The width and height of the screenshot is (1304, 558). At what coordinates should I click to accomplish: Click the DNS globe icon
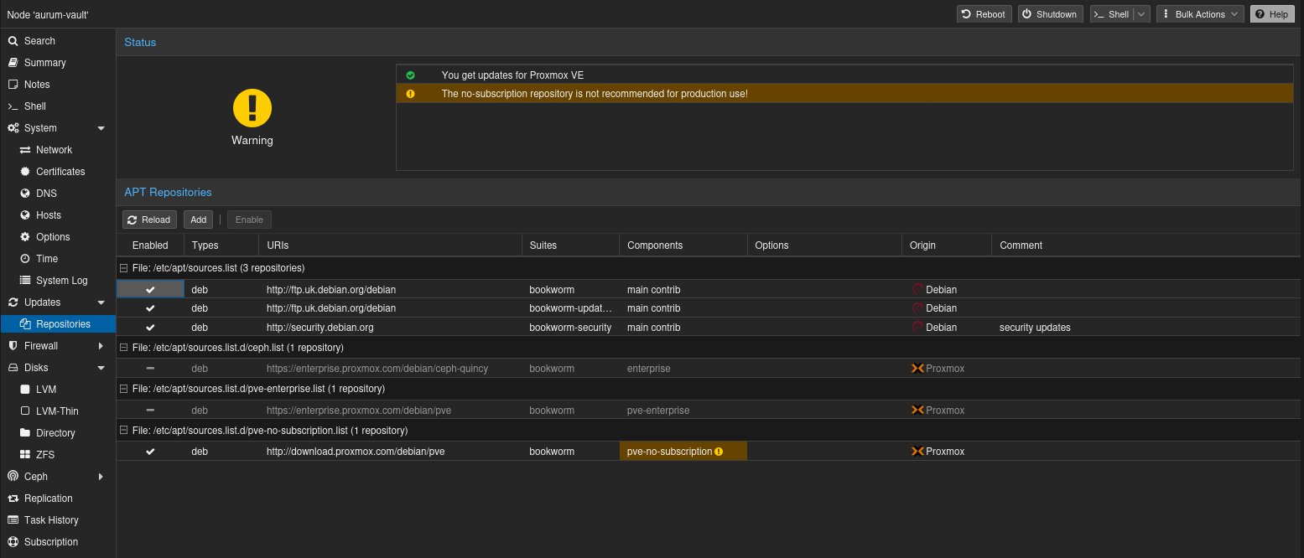pyautogui.click(x=25, y=194)
